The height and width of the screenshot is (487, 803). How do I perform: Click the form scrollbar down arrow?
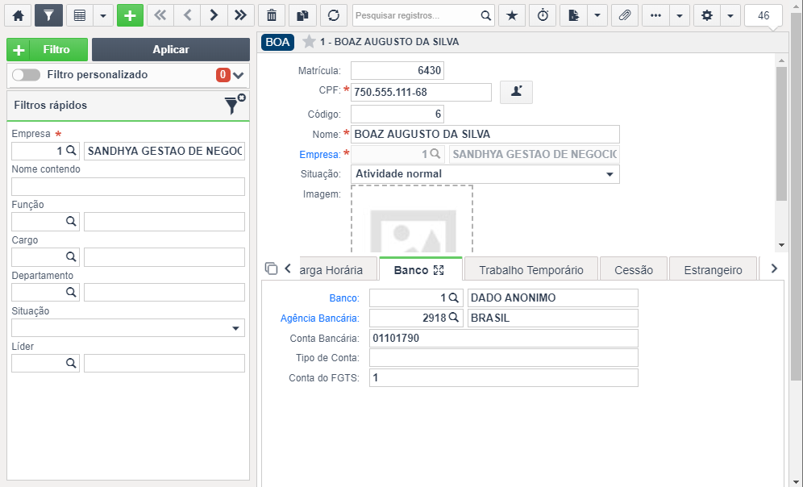pyautogui.click(x=781, y=245)
